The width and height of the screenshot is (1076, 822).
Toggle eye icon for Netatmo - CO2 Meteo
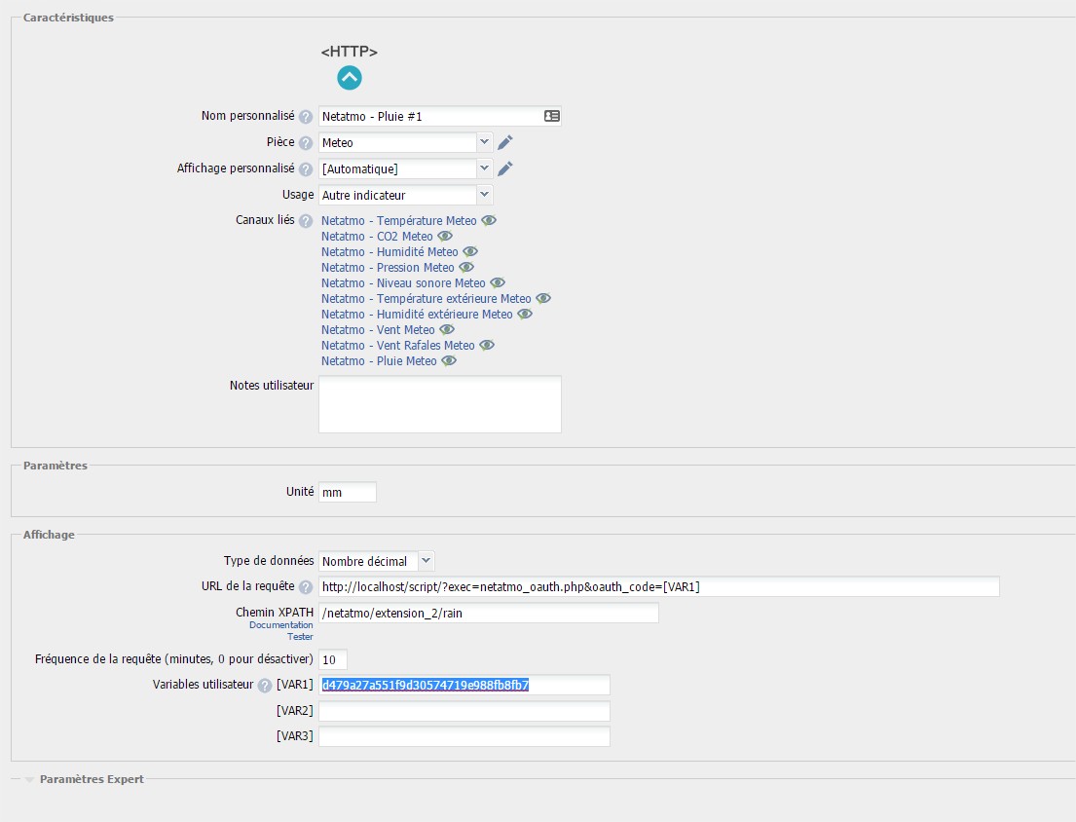pyautogui.click(x=445, y=237)
